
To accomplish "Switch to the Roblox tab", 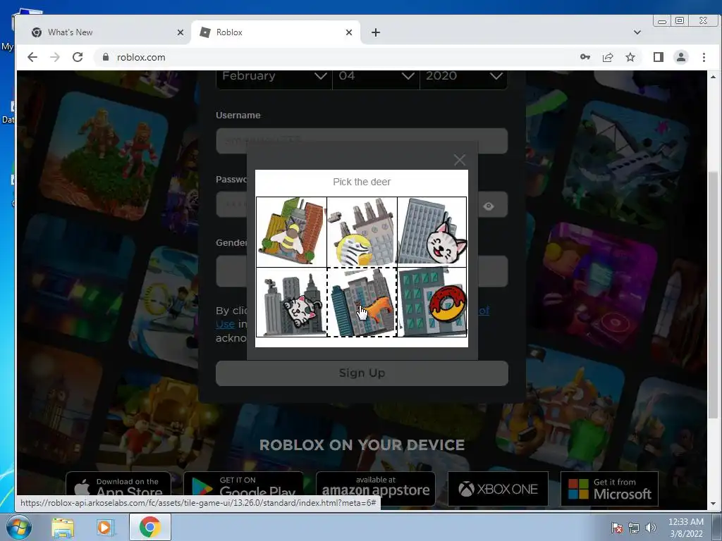I will [276, 32].
